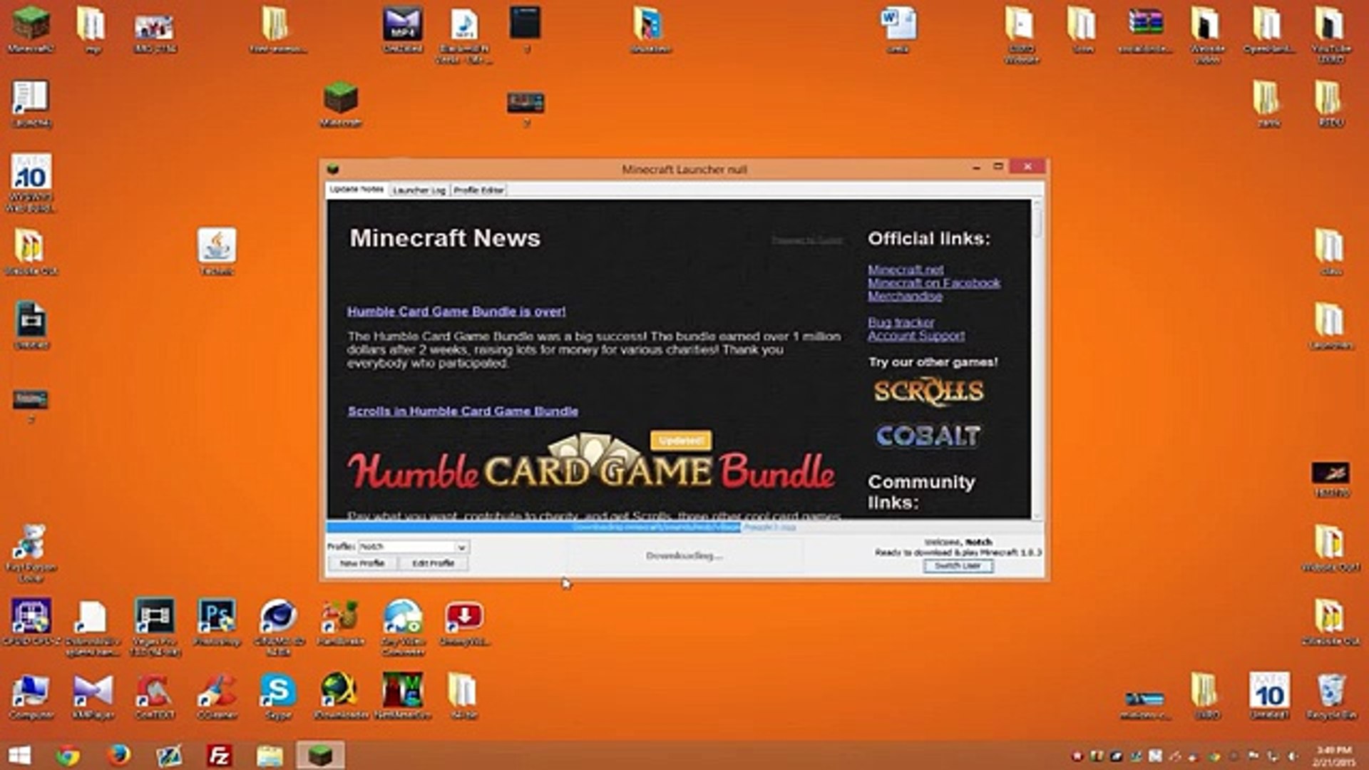Open Skype desktop shortcut
1369x770 pixels.
click(278, 690)
